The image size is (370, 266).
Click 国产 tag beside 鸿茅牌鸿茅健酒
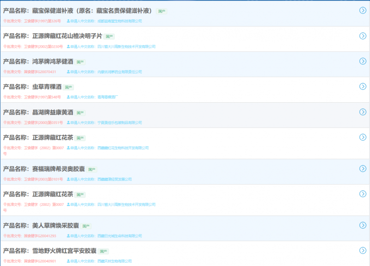80,62
